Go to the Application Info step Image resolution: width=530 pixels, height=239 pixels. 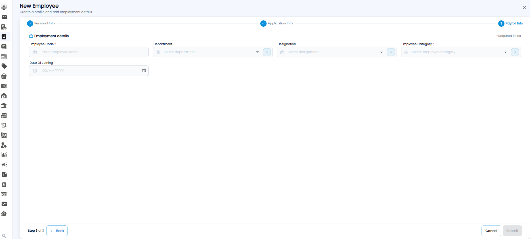(x=276, y=23)
